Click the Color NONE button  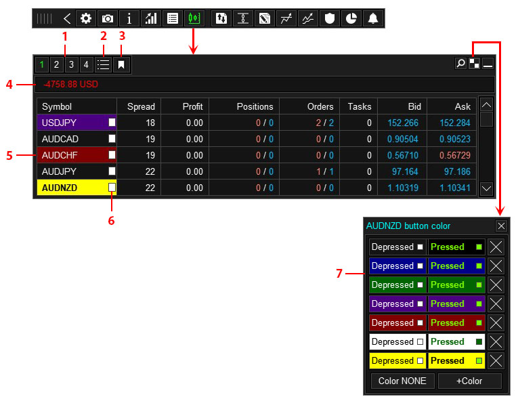pyautogui.click(x=402, y=381)
